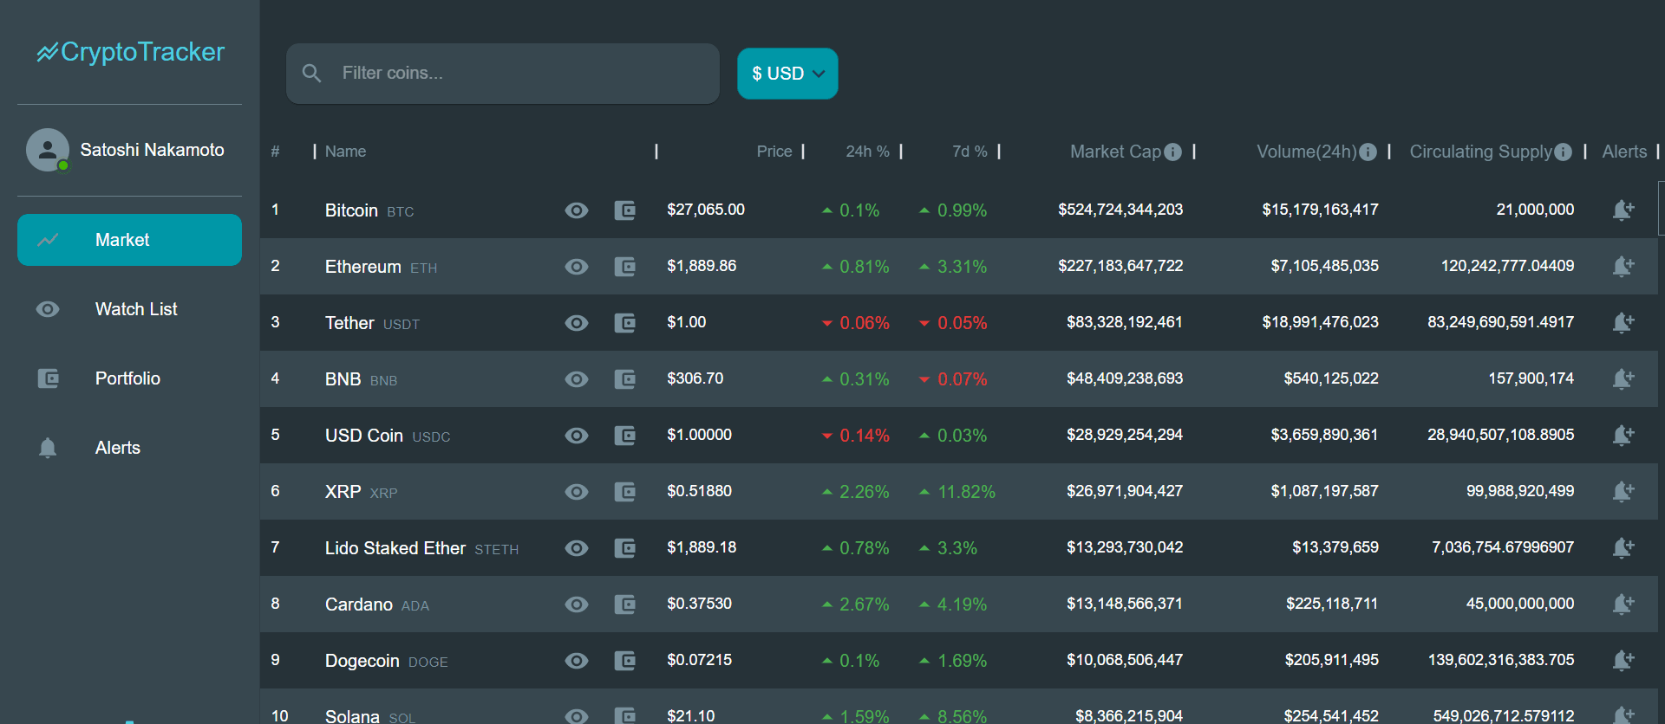Add BNB to portfolio wallet icon
This screenshot has width=1665, height=724.
[x=624, y=379]
